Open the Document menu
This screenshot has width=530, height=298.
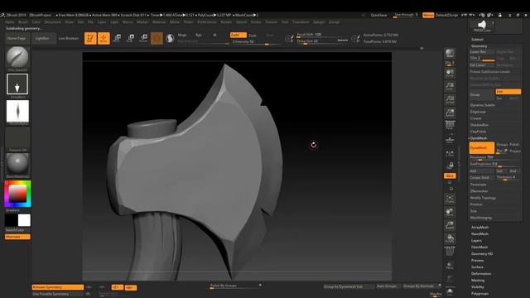(53, 22)
